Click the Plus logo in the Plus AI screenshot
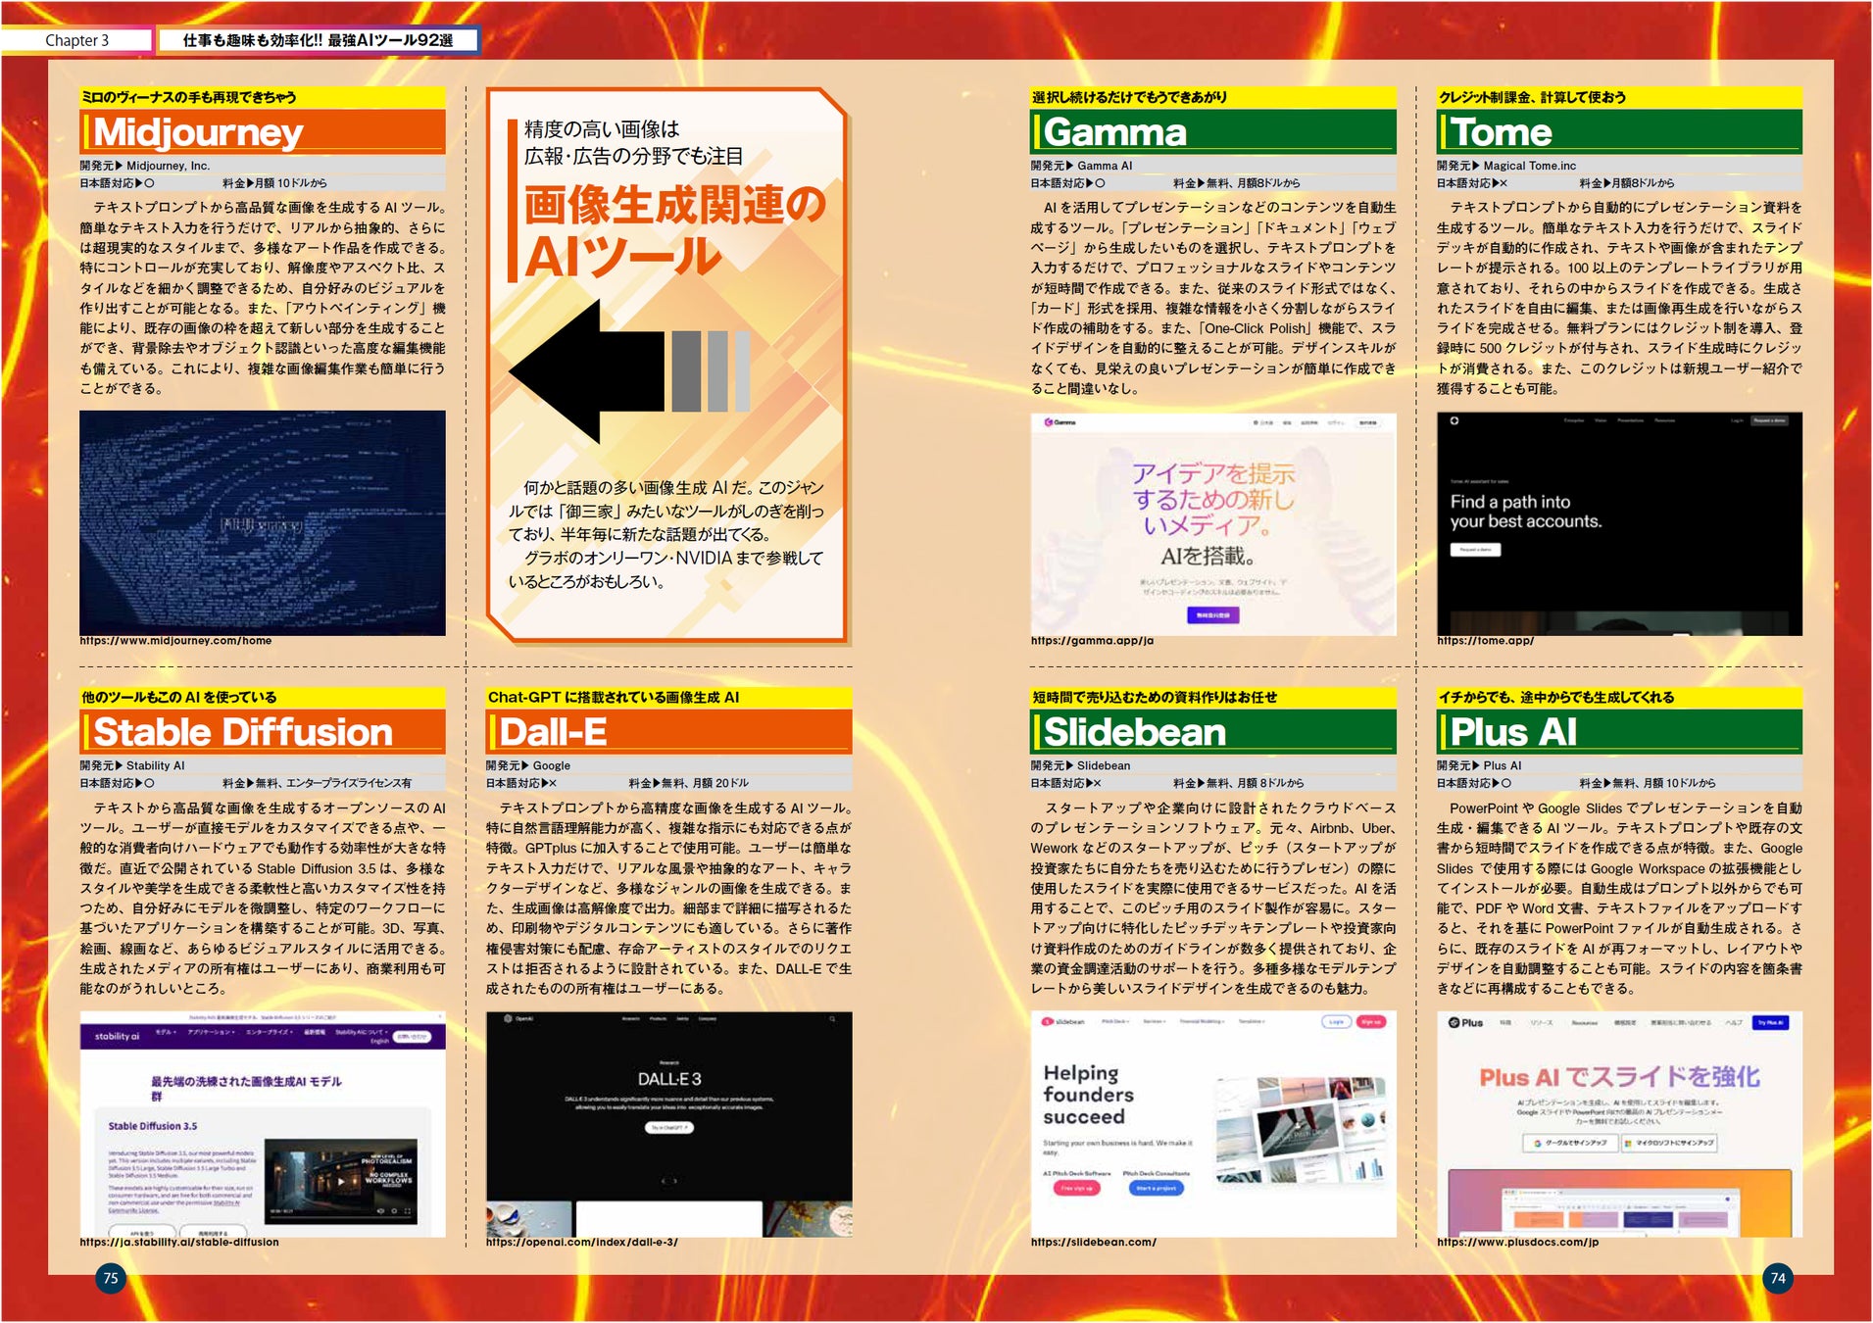The image size is (1873, 1323). (1466, 1023)
